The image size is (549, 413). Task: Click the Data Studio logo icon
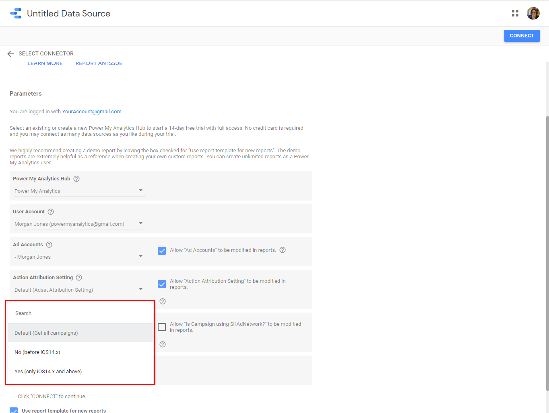click(16, 13)
